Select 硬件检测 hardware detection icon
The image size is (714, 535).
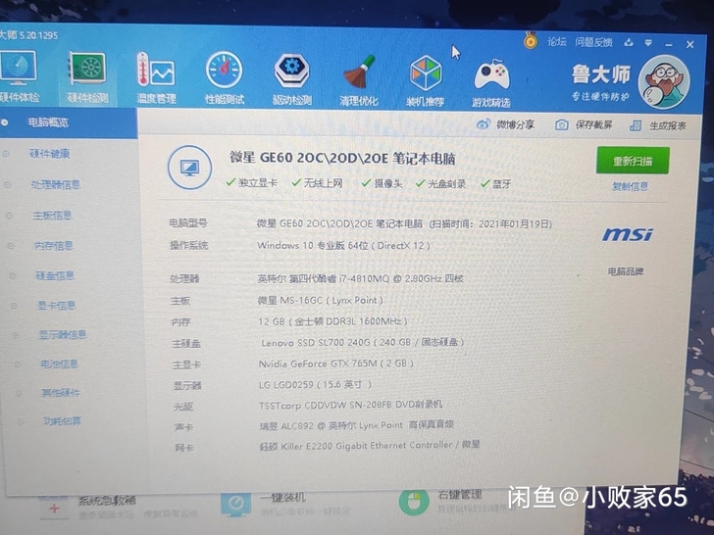pyautogui.click(x=87, y=78)
